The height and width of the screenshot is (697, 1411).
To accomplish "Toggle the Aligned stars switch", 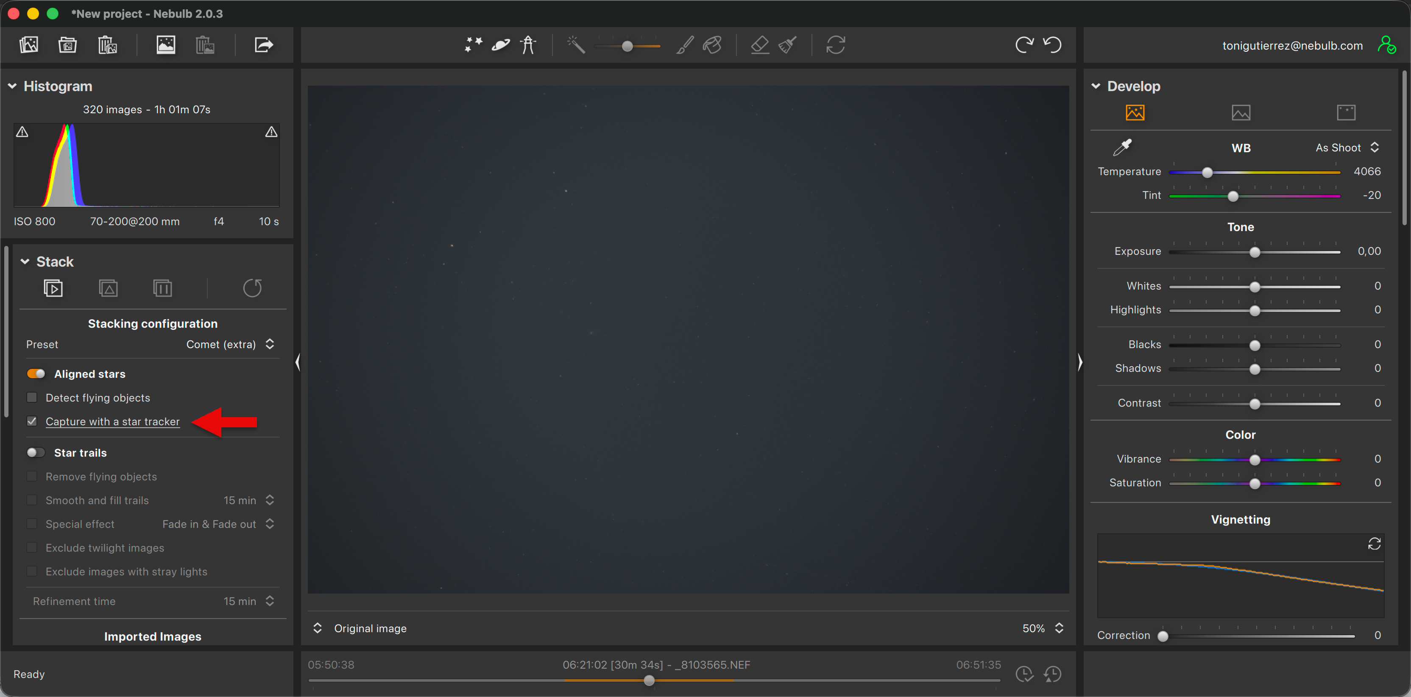I will (x=36, y=374).
